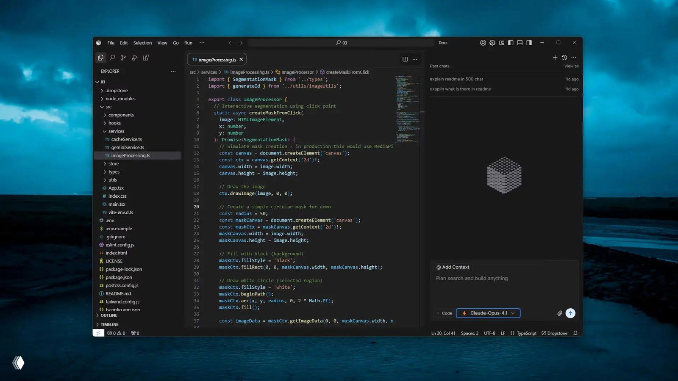Screen dimensions: 678x381
Task: Open the Source Control view
Action: (123, 57)
